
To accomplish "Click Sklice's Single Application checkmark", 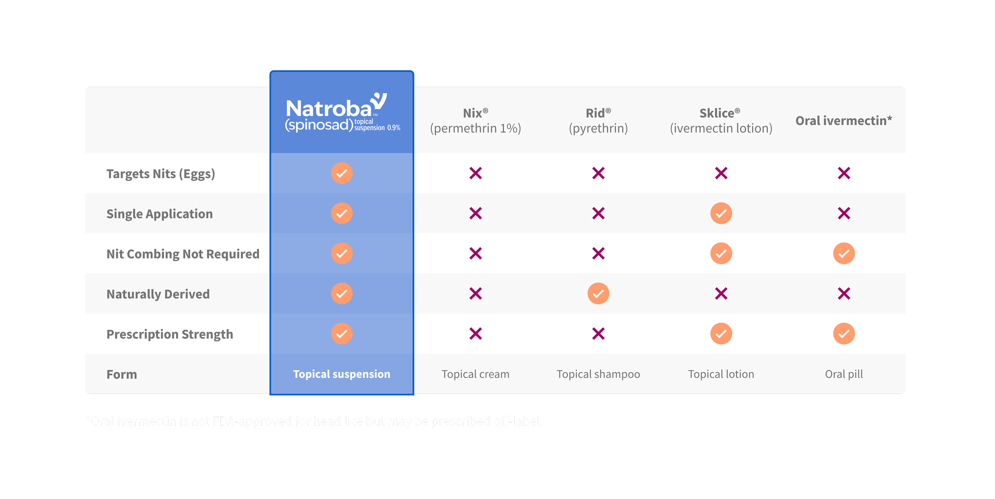I will (721, 213).
